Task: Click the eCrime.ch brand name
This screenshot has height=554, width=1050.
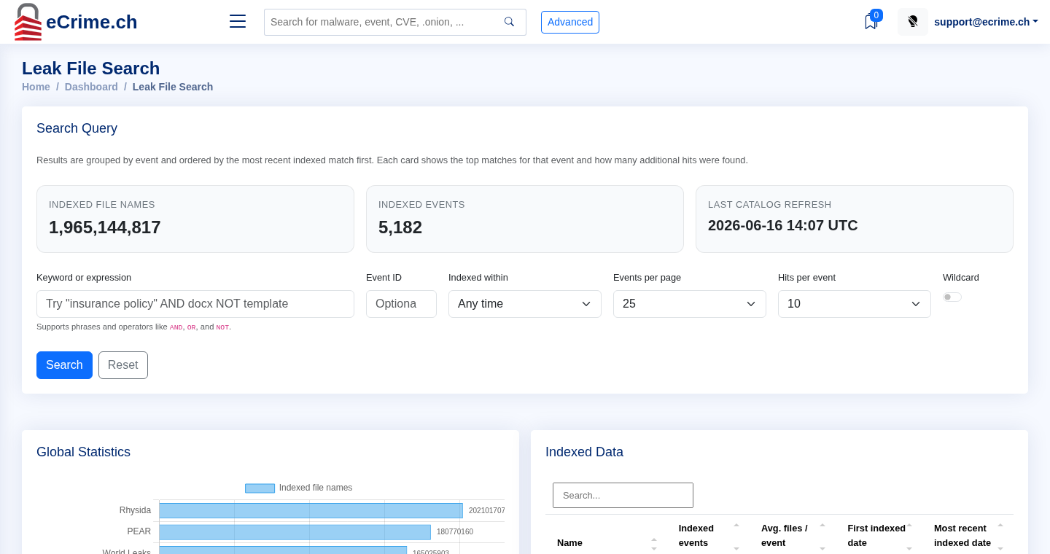Action: click(92, 22)
